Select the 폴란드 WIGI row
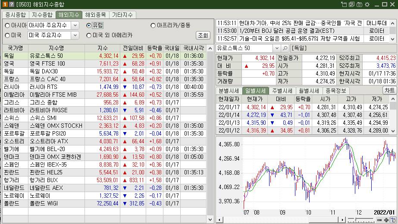The image size is (398, 224). pos(104,204)
